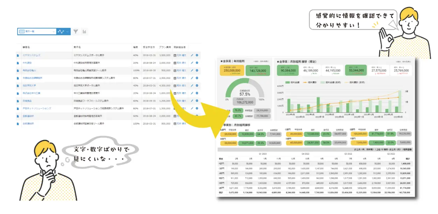Delete the 池田学院大学 record
This screenshot has height=214, width=438.
197,86
